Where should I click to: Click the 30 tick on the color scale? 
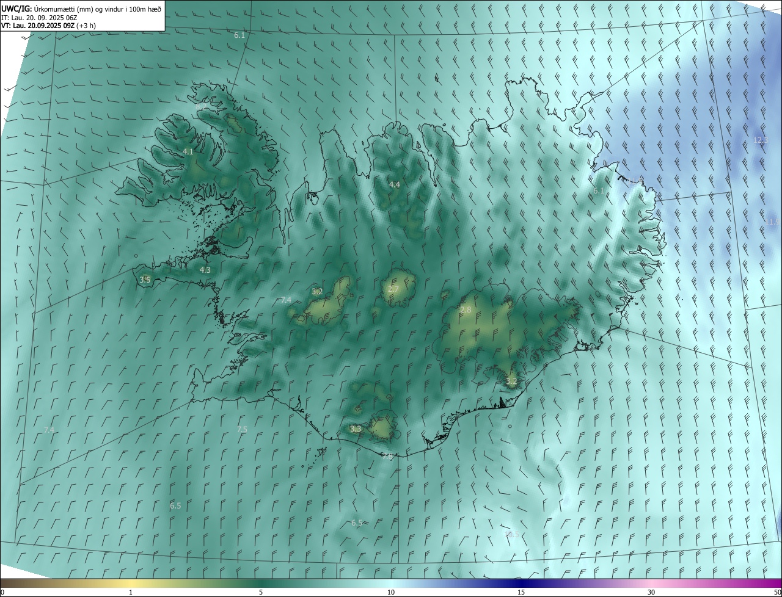(x=651, y=592)
